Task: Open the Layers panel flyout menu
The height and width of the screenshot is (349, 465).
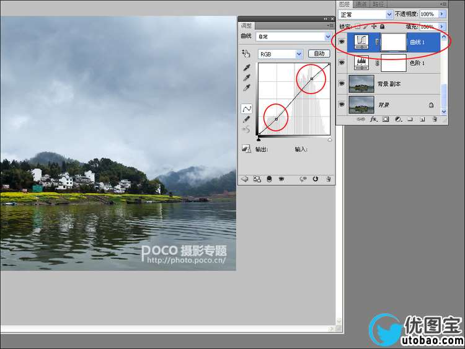Action: click(x=443, y=4)
